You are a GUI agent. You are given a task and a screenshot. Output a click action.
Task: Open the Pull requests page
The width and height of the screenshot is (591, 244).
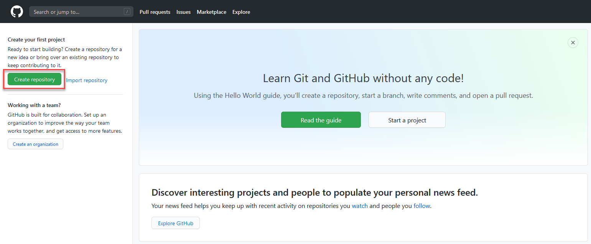(x=155, y=12)
